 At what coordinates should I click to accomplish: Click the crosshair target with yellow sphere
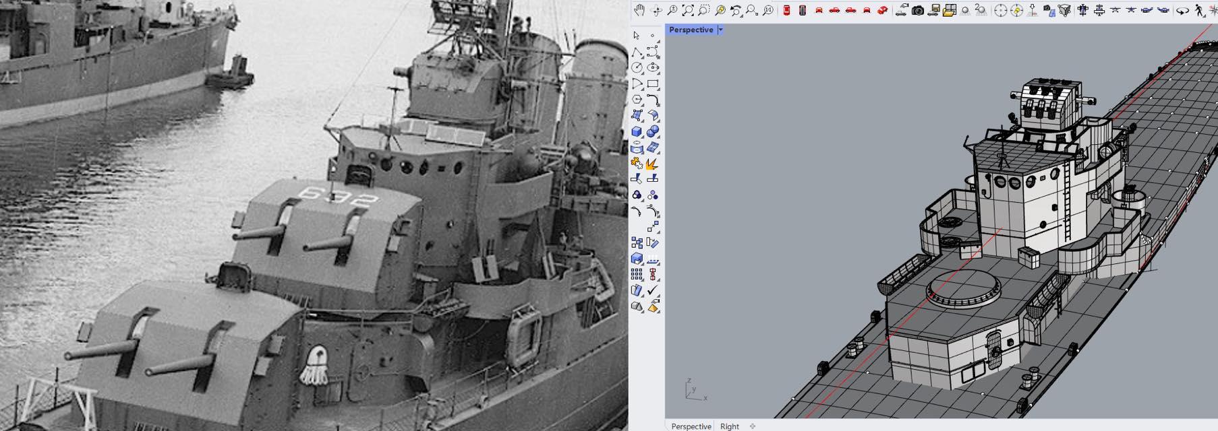pyautogui.click(x=1016, y=10)
